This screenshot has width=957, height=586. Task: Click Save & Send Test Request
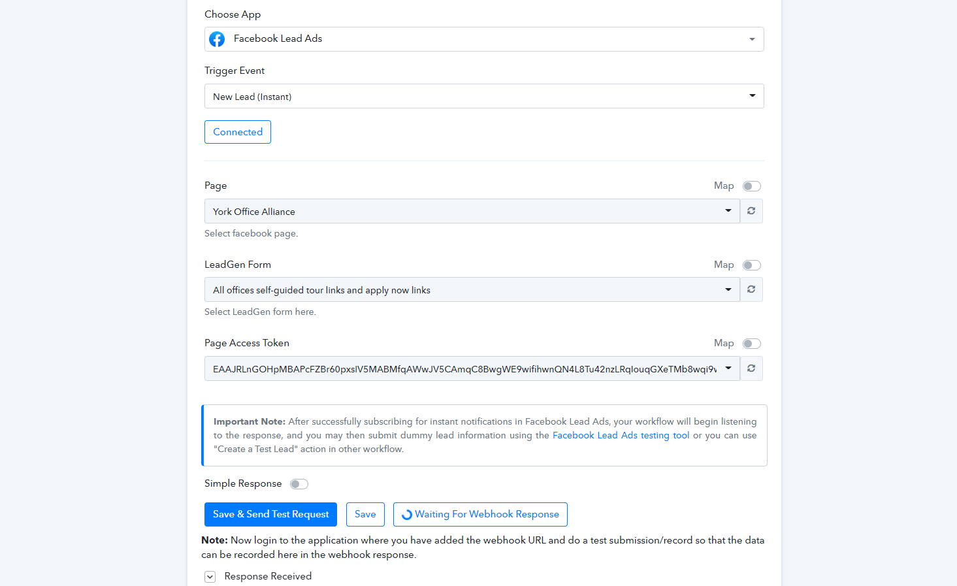tap(270, 514)
